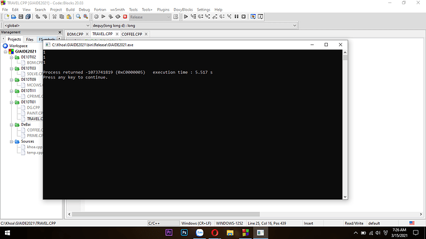Screen dimensions: 426x239
Task: Collapse the DE10TI11 folder
Action: click(11, 91)
